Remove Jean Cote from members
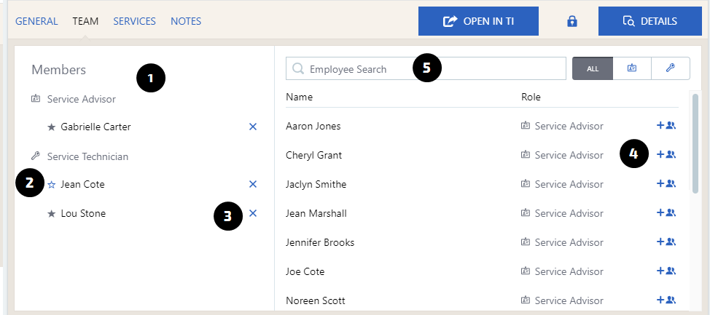The image size is (710, 315). (x=253, y=184)
